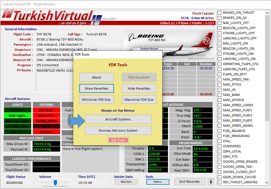
Task: Click the BEACON Lights indicator
Action: (17, 121)
